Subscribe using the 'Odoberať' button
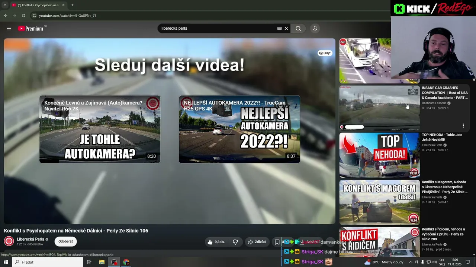Image resolution: width=476 pixels, height=267 pixels. click(x=65, y=241)
